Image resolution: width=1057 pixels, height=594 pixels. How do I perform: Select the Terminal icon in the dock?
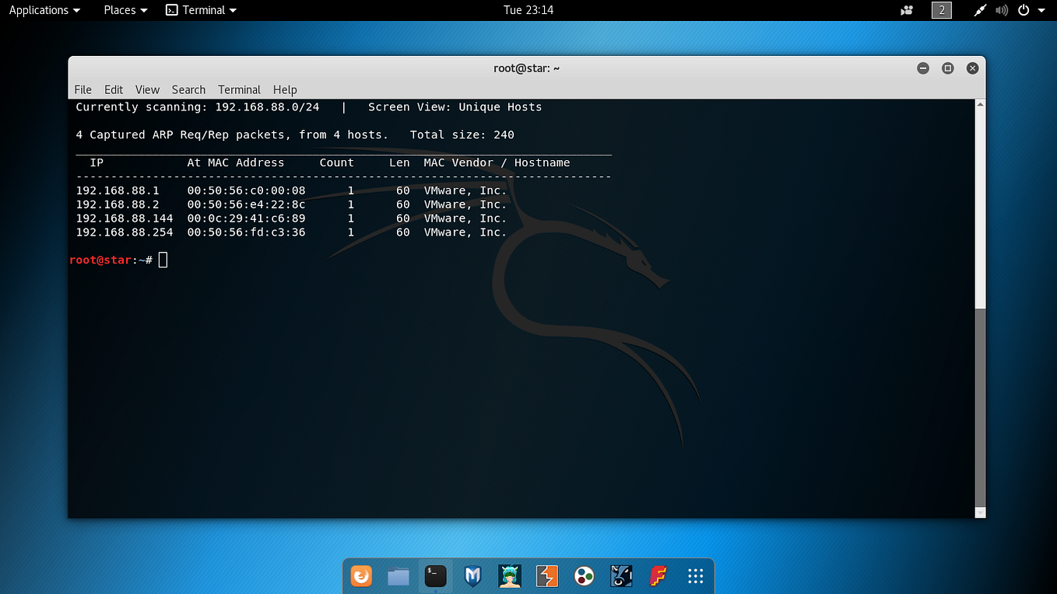(x=435, y=576)
